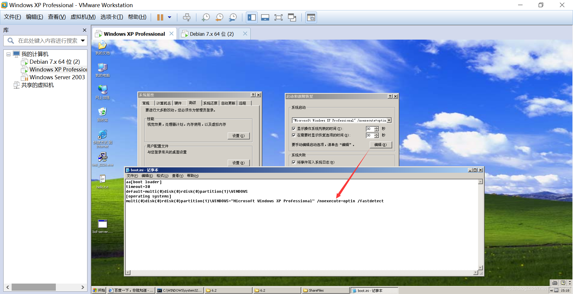573x294 pixels.
Task: Revert VM to previous snapshot
Action: point(219,17)
